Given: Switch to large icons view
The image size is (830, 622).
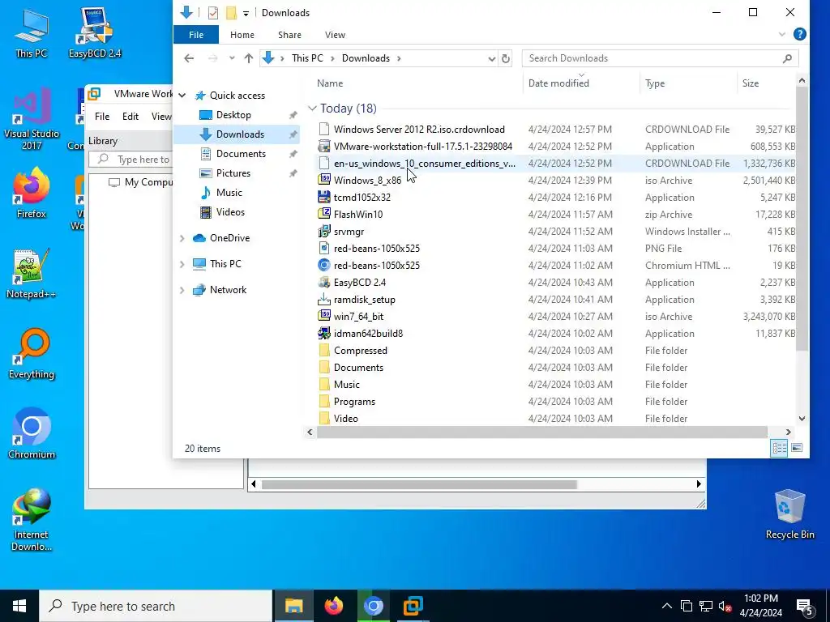Looking at the screenshot, I should [797, 448].
